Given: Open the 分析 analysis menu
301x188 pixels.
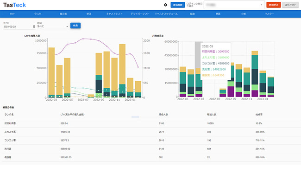Looking at the screenshot, I should click(244, 15).
